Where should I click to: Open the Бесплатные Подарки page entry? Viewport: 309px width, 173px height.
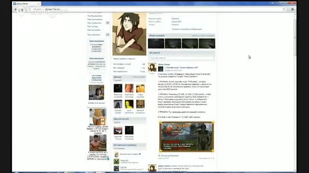click(x=130, y=154)
